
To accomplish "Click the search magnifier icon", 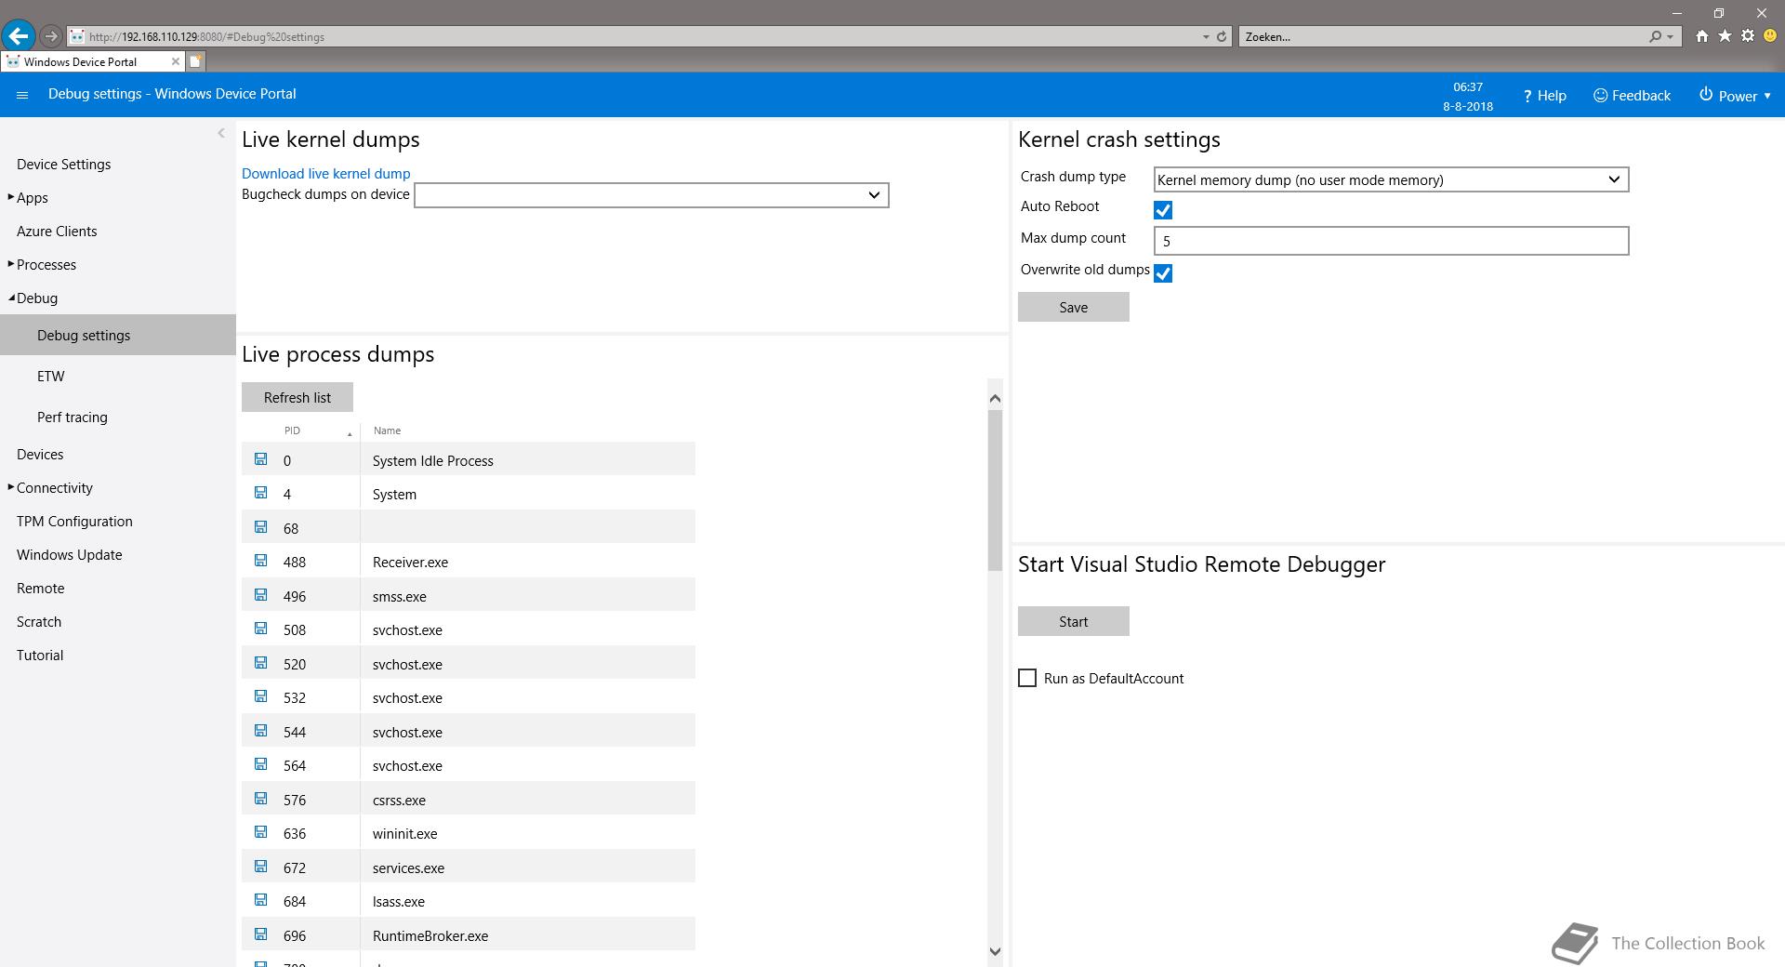I will click(x=1655, y=37).
